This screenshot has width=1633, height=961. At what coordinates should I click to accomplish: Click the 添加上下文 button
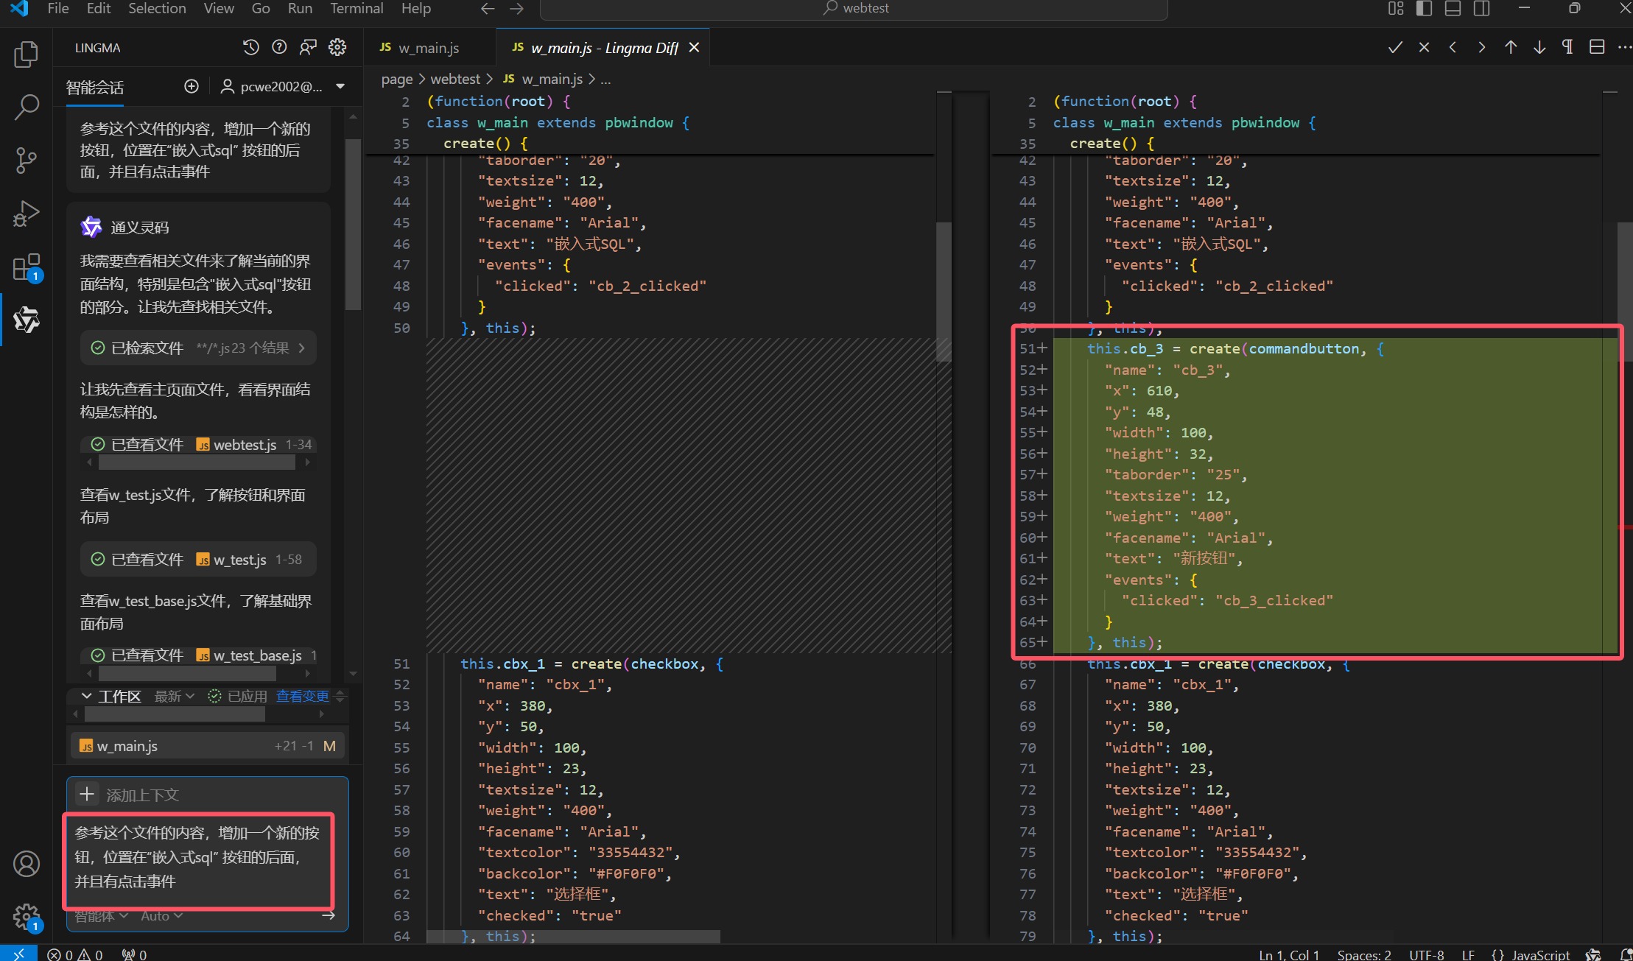pos(87,795)
